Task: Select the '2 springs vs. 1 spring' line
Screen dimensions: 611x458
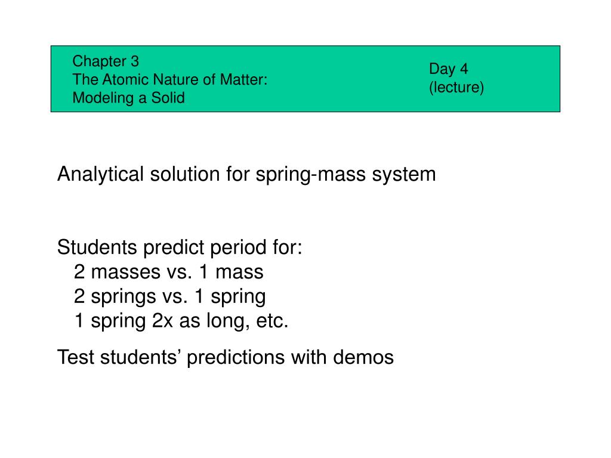Action: [170, 296]
